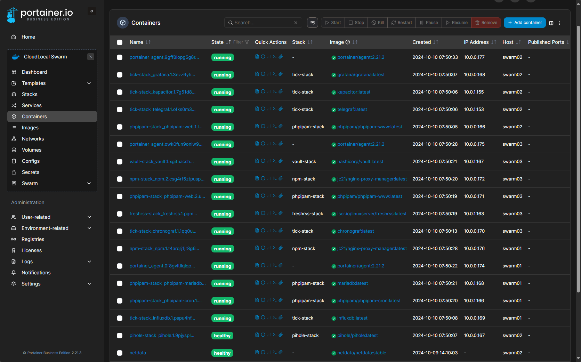
Task: Focus the containers Search field
Action: pyautogui.click(x=263, y=23)
